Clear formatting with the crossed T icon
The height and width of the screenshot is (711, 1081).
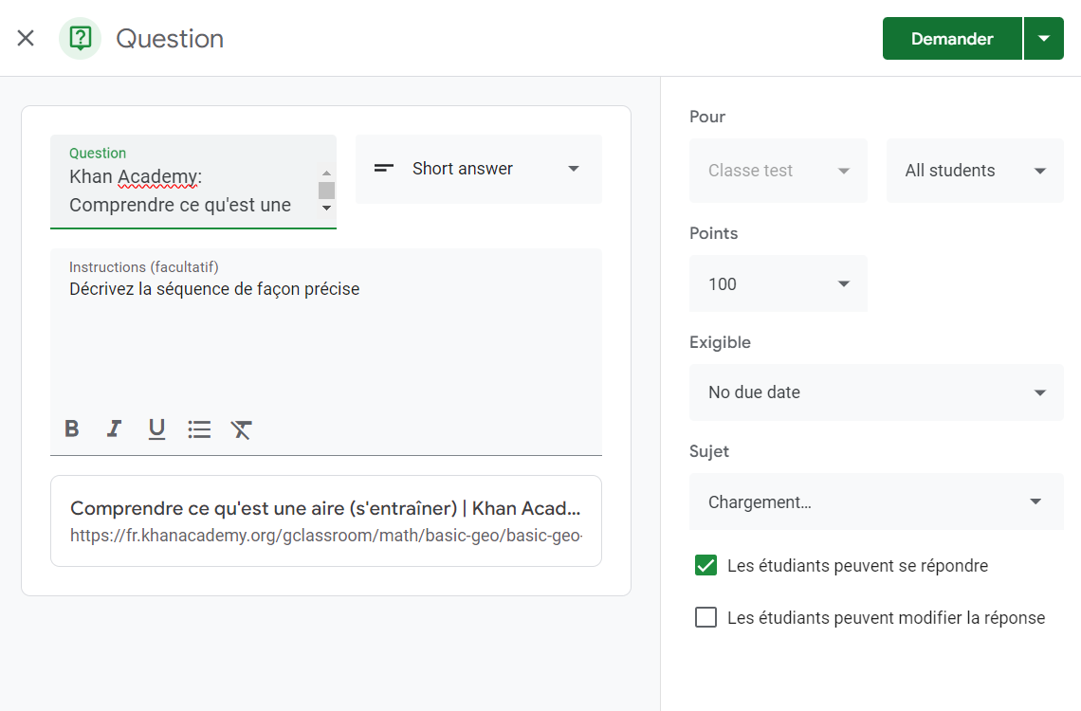[x=241, y=429]
